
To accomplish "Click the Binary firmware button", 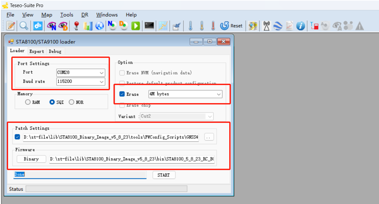I will click(x=31, y=159).
